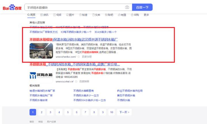Open the 用户反馈 footer link
Viewport: 207px width, 124px height.
pyautogui.click(x=51, y=122)
